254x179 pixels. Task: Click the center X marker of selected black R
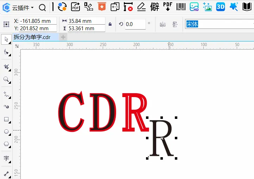[162, 138]
